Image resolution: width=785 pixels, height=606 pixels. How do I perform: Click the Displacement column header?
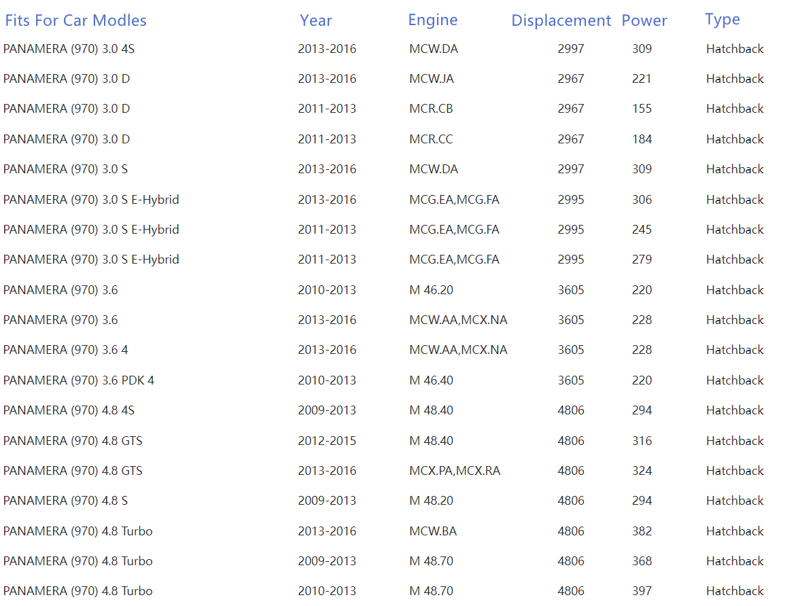pos(561,20)
